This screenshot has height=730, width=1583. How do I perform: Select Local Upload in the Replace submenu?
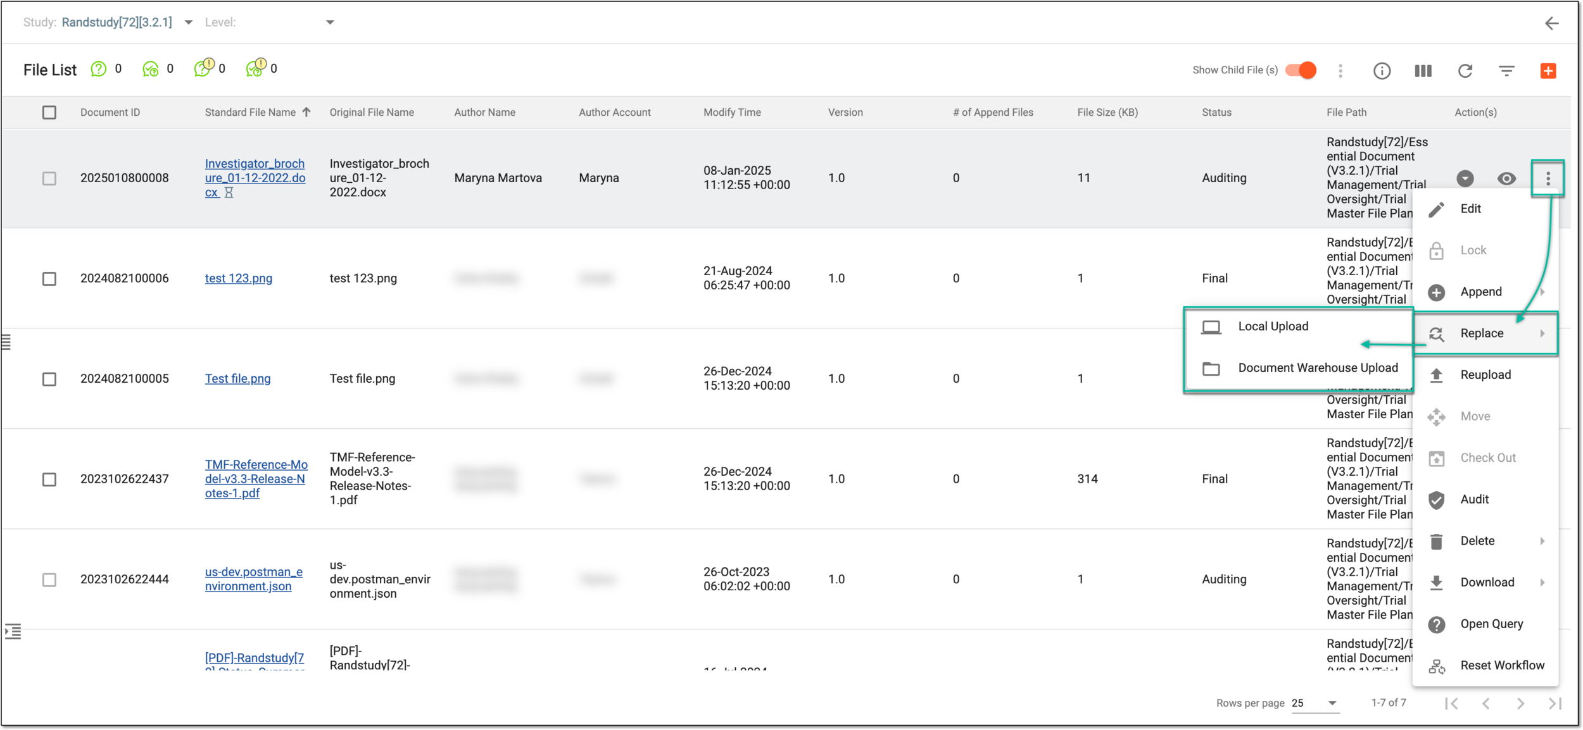(x=1299, y=326)
